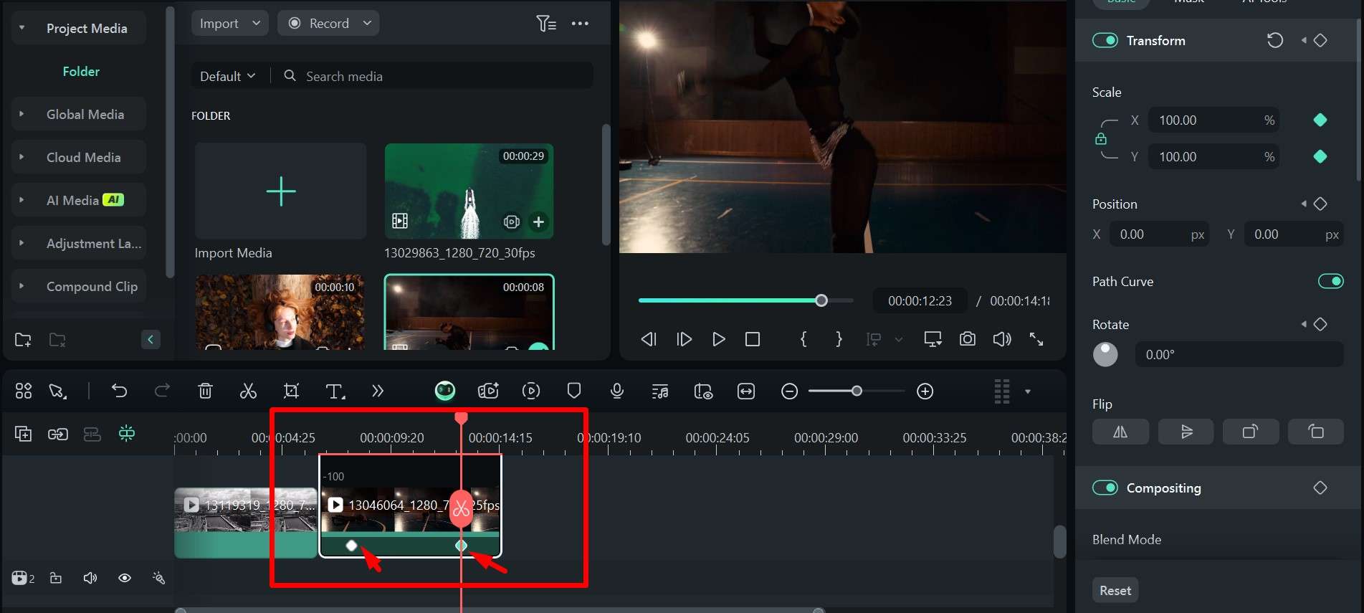Select the Crop tool in timeline toolbar

click(x=291, y=391)
